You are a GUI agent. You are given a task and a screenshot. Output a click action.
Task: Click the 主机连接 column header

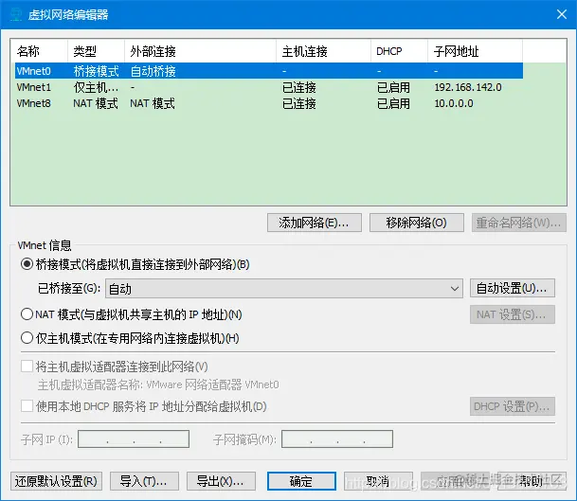(x=323, y=51)
